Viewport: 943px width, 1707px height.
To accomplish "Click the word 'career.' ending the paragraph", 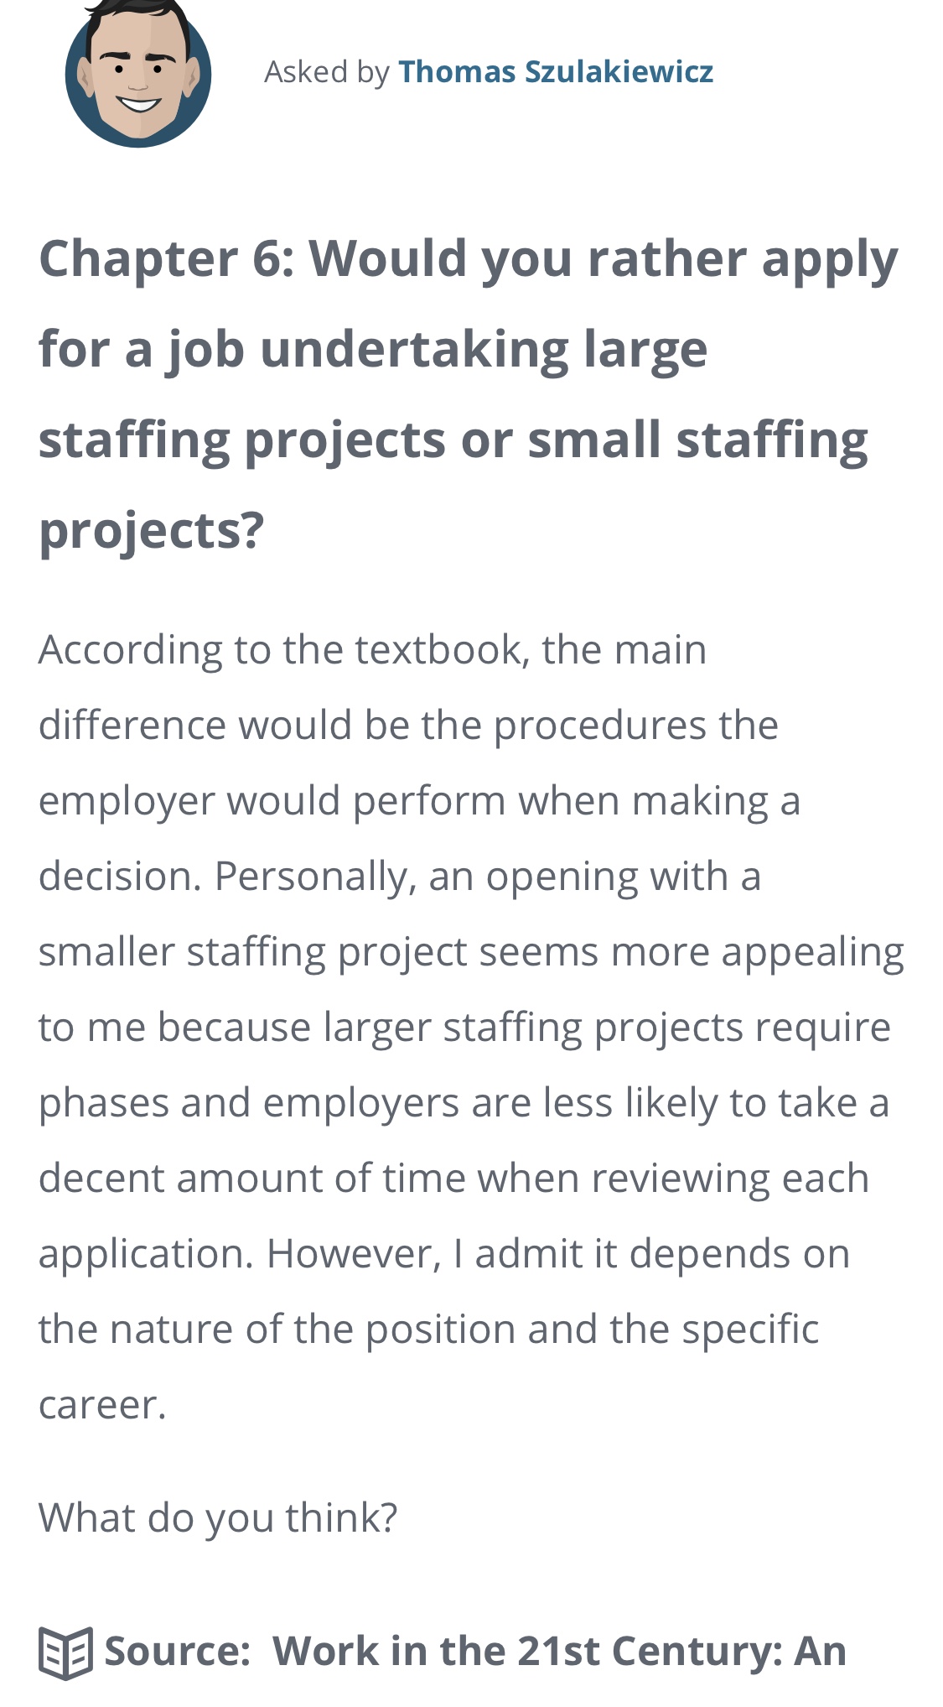I will 102,1405.
